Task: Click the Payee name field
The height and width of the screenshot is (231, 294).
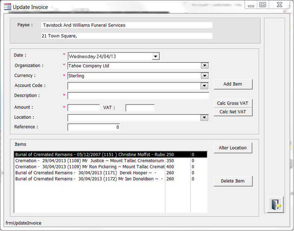Action: pyautogui.click(x=127, y=25)
